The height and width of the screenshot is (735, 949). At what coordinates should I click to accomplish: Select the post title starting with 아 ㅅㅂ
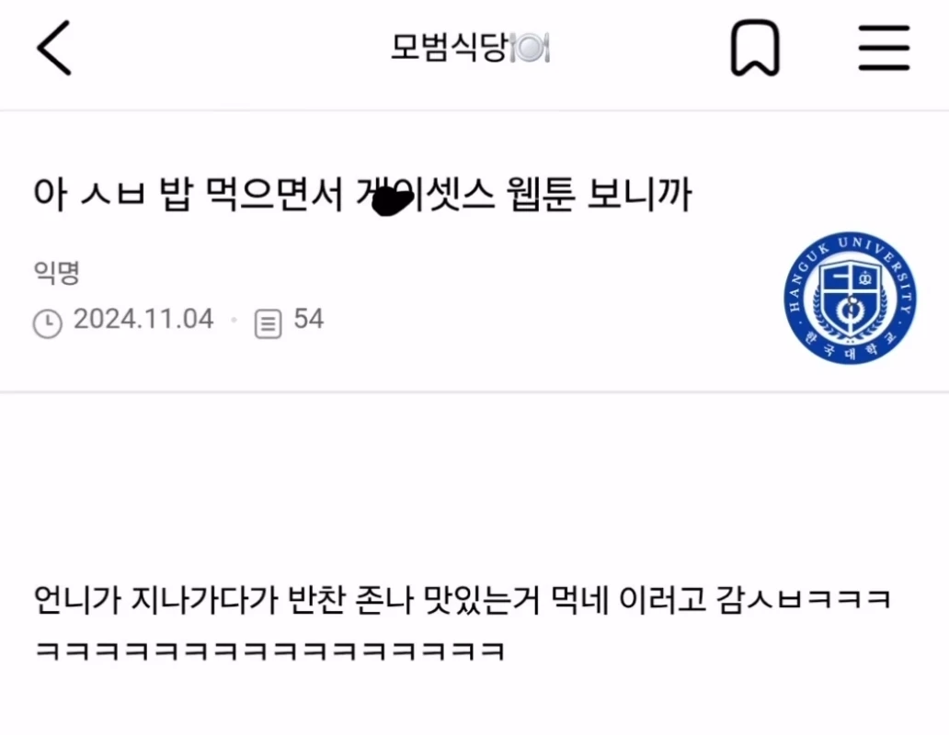tap(362, 195)
